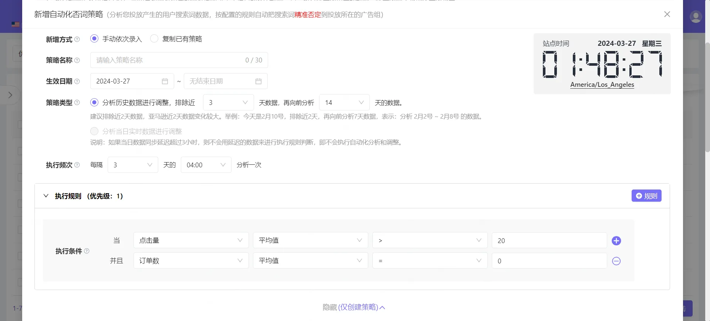Collapse the 执行规则 section
The height and width of the screenshot is (321, 710).
[46, 196]
